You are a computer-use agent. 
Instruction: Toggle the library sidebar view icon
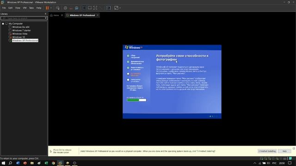tap(84, 8)
